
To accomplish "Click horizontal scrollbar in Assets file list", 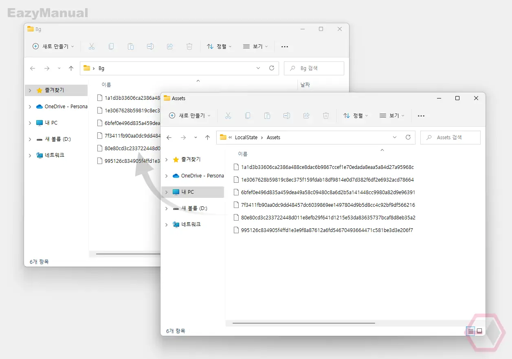I will [303, 323].
